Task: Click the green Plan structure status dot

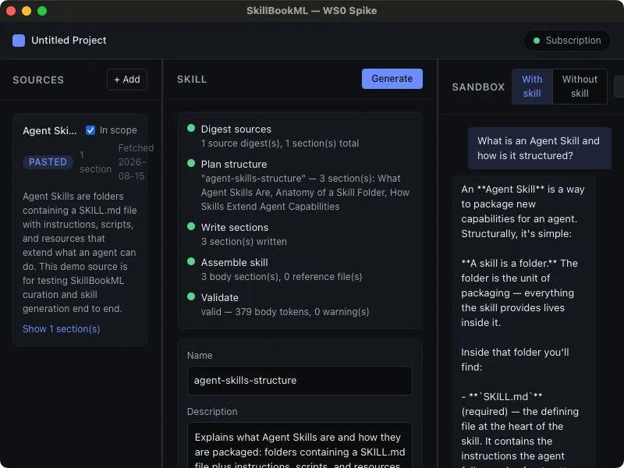Action: tap(191, 163)
